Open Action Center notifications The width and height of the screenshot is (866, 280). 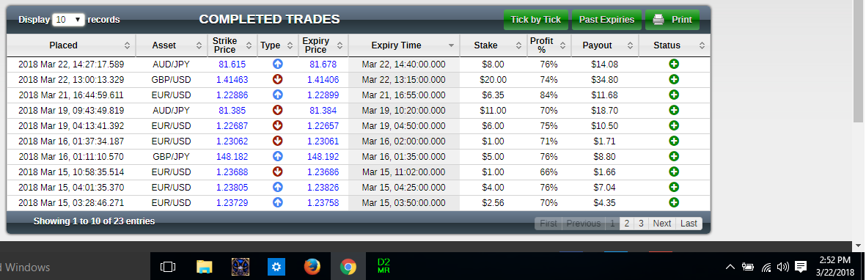point(800,268)
